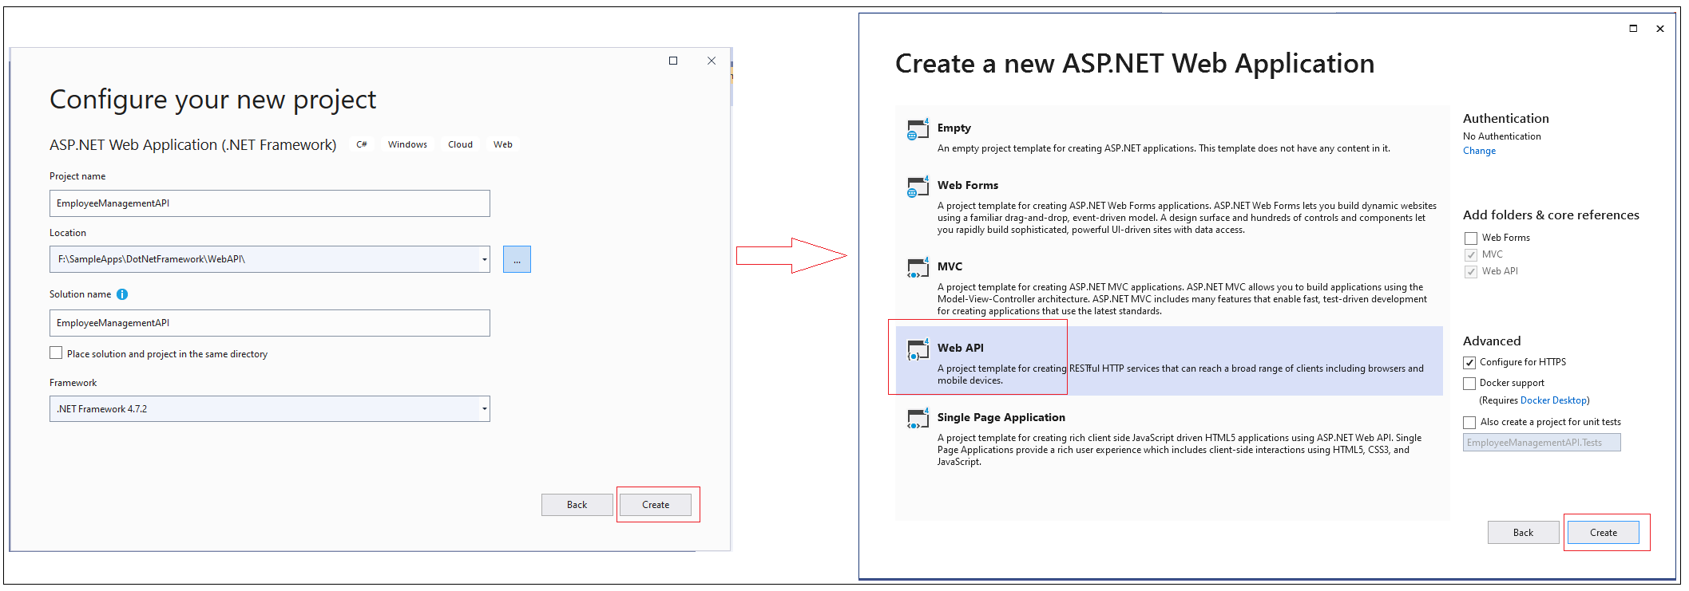Close the Configure your new project window
Viewport: 1689px width, 591px height.
(712, 61)
